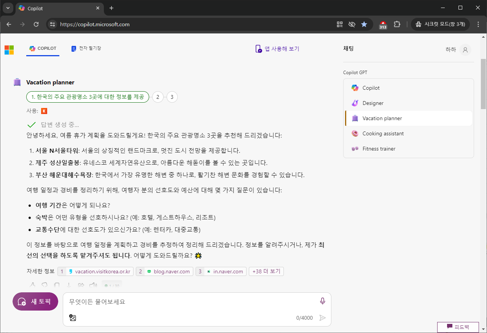487x333 pixels.
Task: Close the Copilot browser tab
Action: coord(97,8)
